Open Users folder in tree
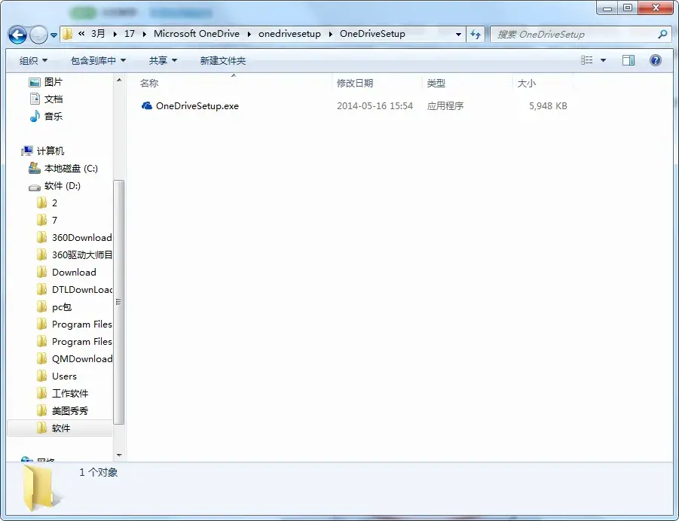 pos(64,376)
